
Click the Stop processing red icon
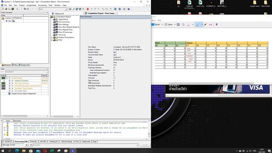pyautogui.click(x=88, y=9)
